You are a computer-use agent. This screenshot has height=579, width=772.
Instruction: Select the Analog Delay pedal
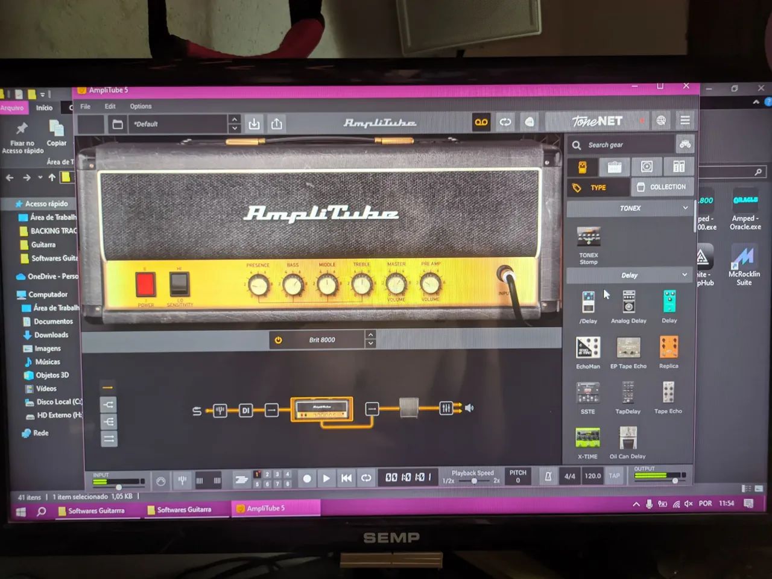[628, 302]
